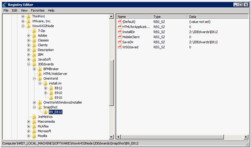Open the View menu

click(24, 11)
